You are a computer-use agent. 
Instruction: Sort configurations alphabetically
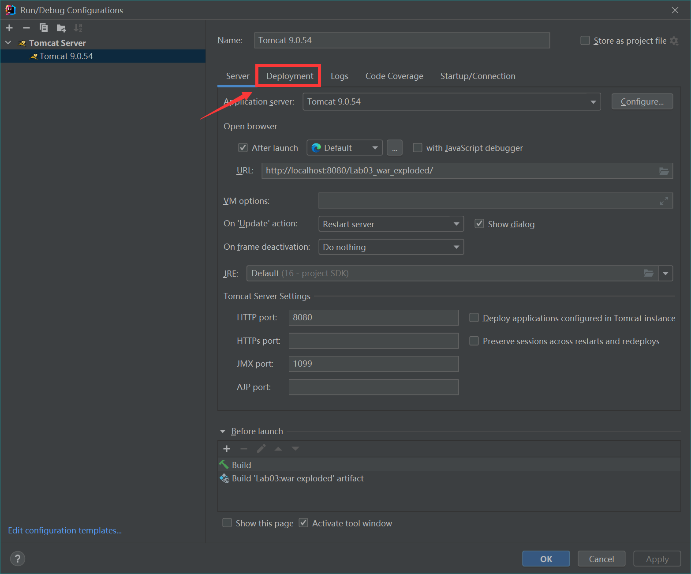[x=78, y=28]
